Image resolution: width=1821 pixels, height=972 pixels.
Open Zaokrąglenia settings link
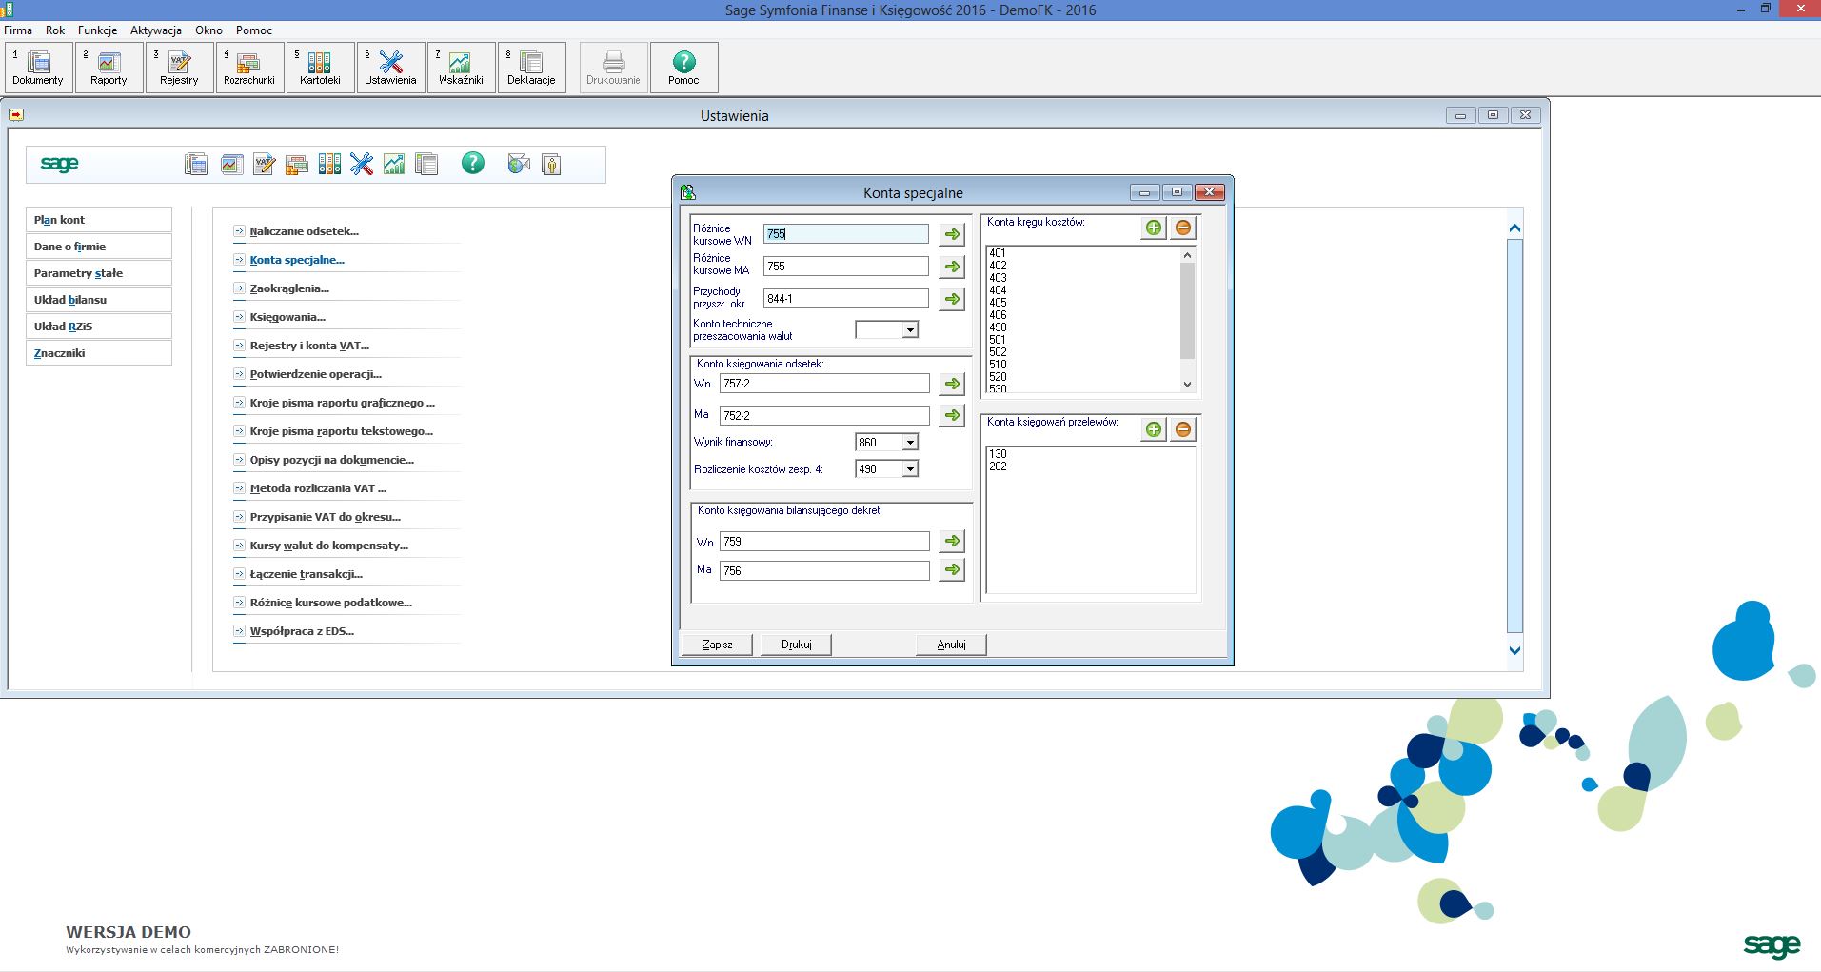point(289,288)
